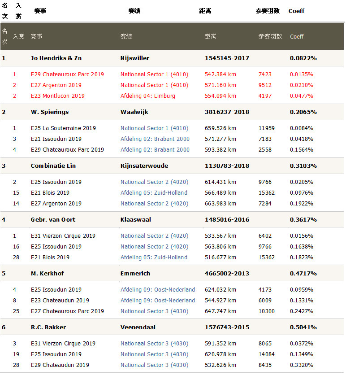Click the Nationaal Sector 1 link for La Souterraine
This screenshot has height=384, width=346.
pyautogui.click(x=154, y=128)
